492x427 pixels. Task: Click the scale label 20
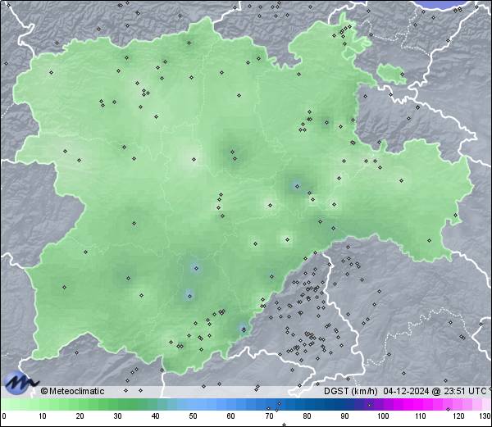tap(80, 416)
